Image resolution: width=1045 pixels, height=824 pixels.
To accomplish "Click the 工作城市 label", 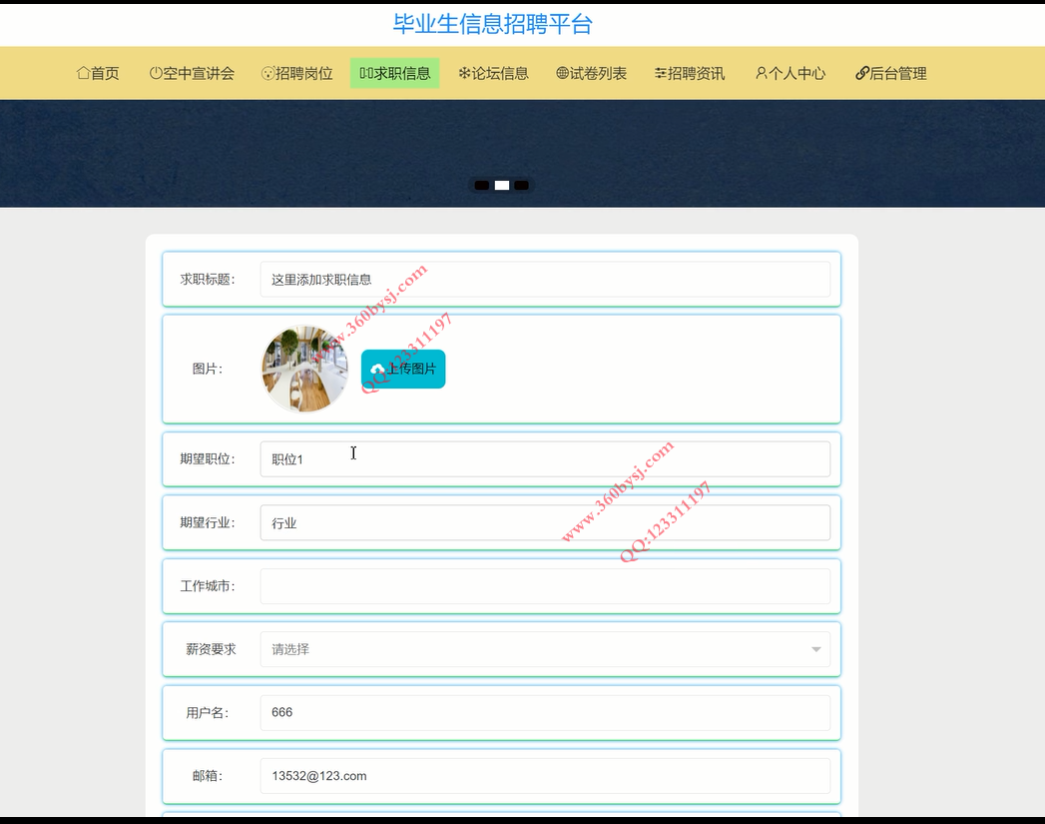I will coord(208,586).
